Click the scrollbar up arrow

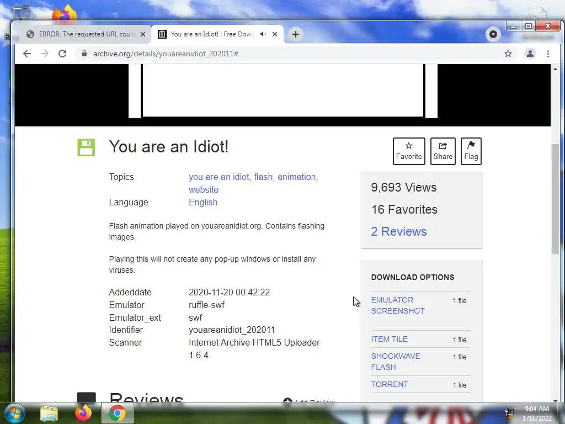coord(555,68)
